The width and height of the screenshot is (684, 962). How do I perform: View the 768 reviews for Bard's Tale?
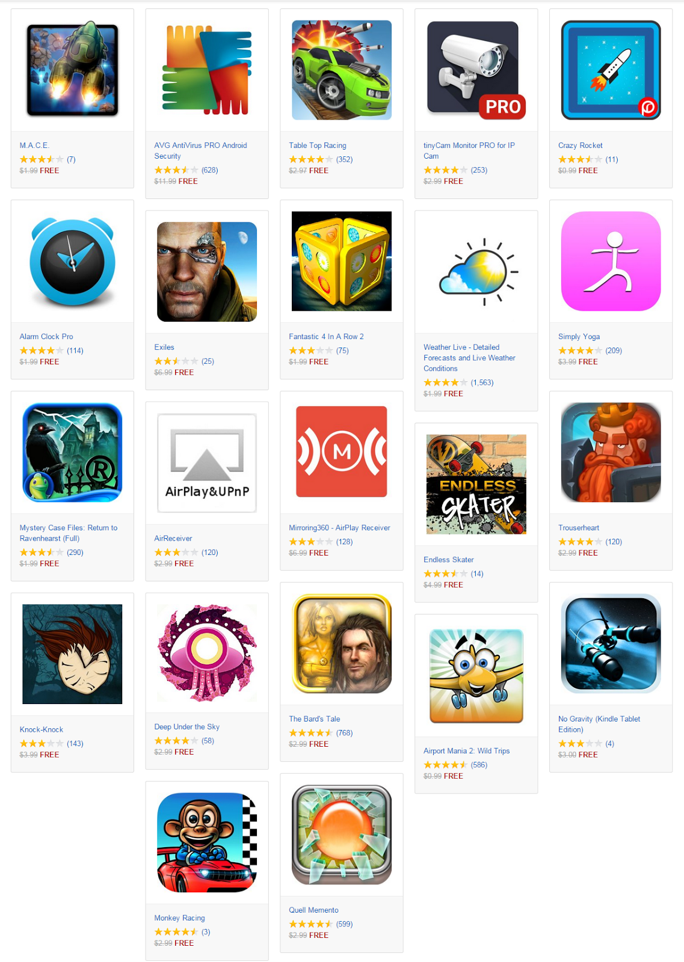pyautogui.click(x=344, y=733)
